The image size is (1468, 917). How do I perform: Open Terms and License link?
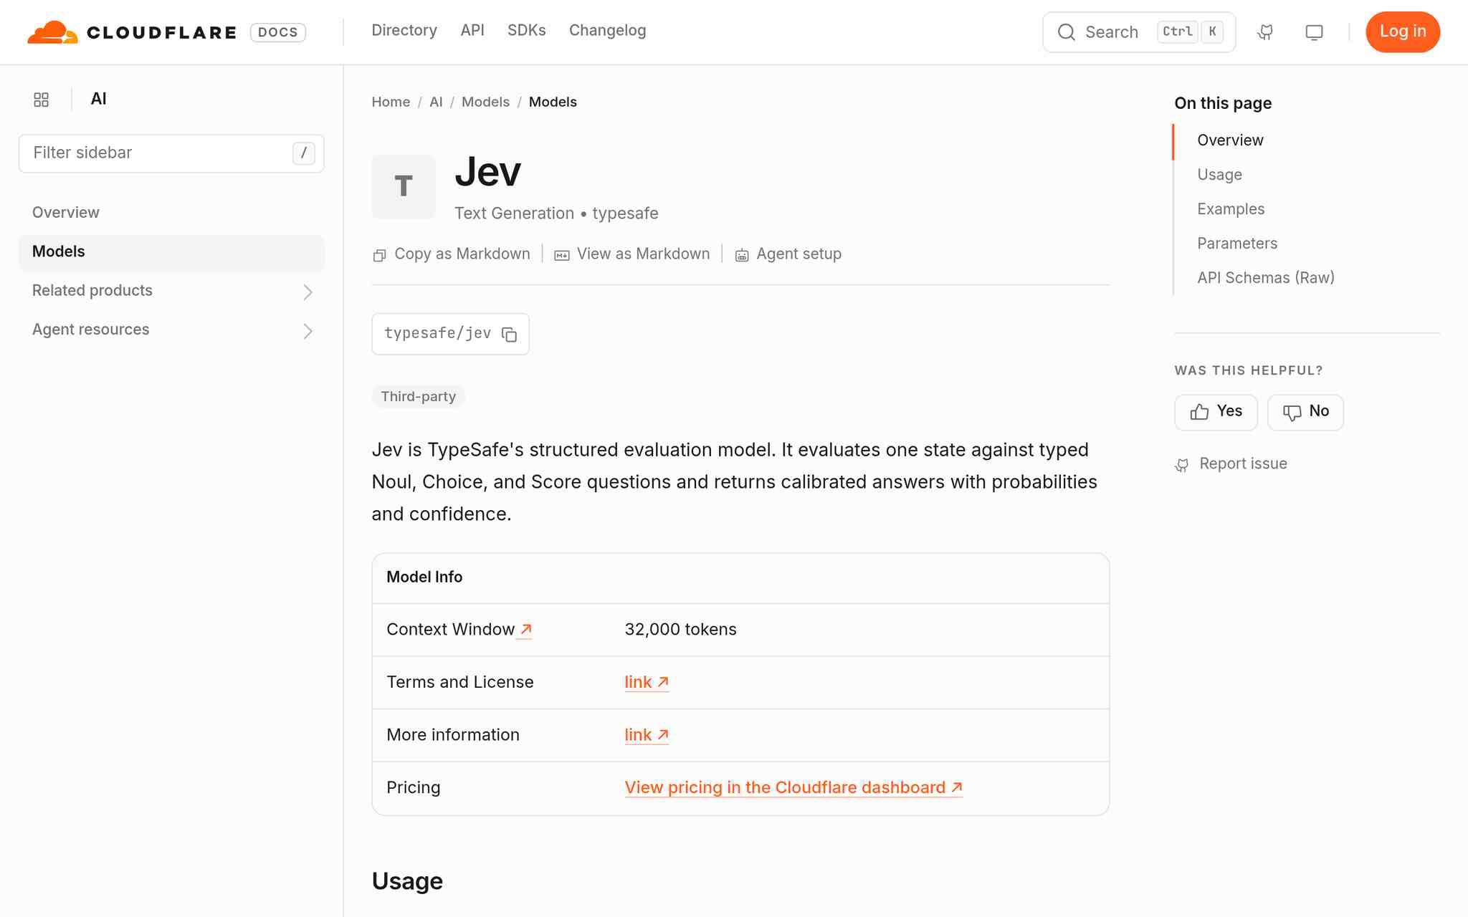click(x=647, y=682)
